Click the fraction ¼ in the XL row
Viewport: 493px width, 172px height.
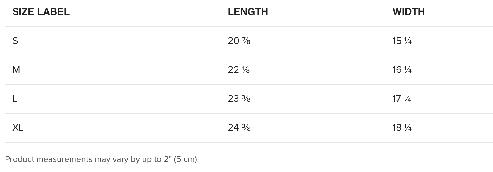pyautogui.click(x=408, y=127)
